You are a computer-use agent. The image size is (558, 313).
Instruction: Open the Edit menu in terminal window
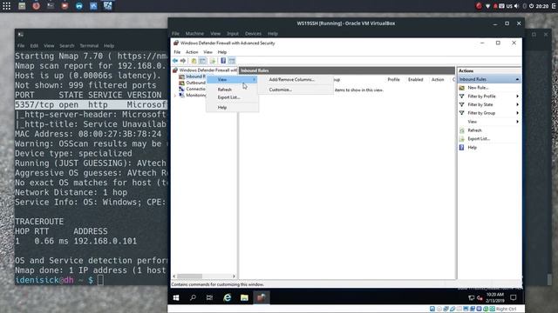click(34, 46)
